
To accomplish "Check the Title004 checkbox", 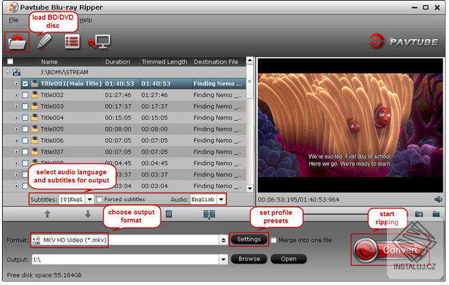I will click(25, 118).
